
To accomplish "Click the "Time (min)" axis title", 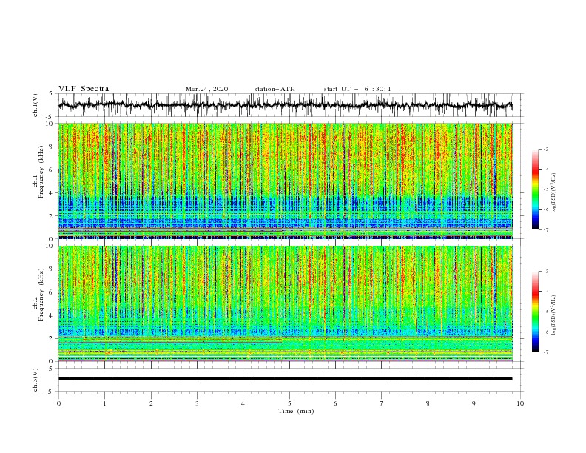I will (296, 411).
